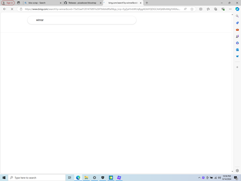This screenshot has width=241, height=181.
Task: Open sidebar Games chess icon
Action: coord(237,36)
